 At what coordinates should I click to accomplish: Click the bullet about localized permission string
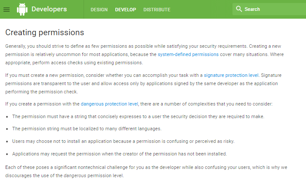coord(87,129)
